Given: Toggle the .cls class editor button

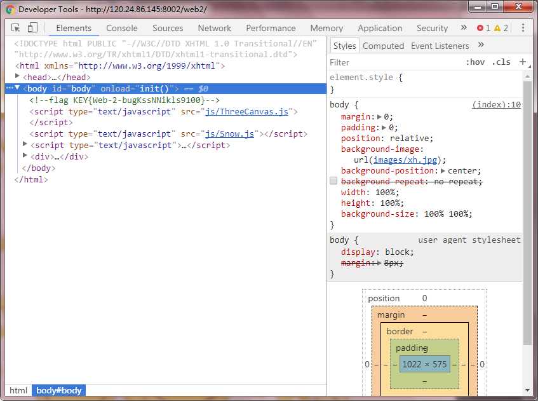Looking at the screenshot, I should coord(501,62).
